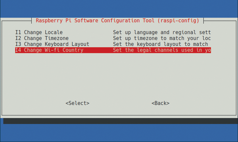Click the raspi-config title text

(117, 21)
